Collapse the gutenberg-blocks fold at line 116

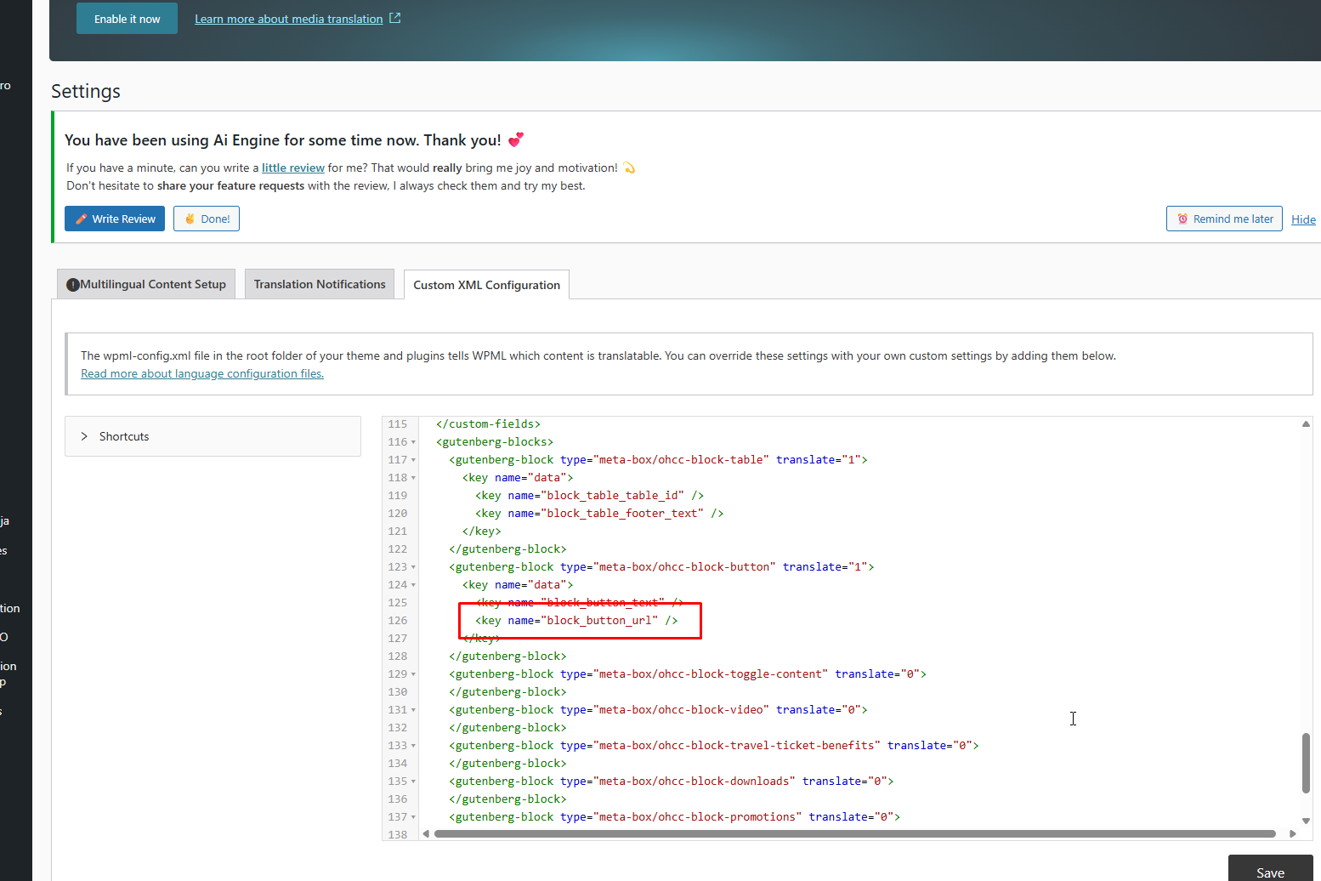(414, 442)
